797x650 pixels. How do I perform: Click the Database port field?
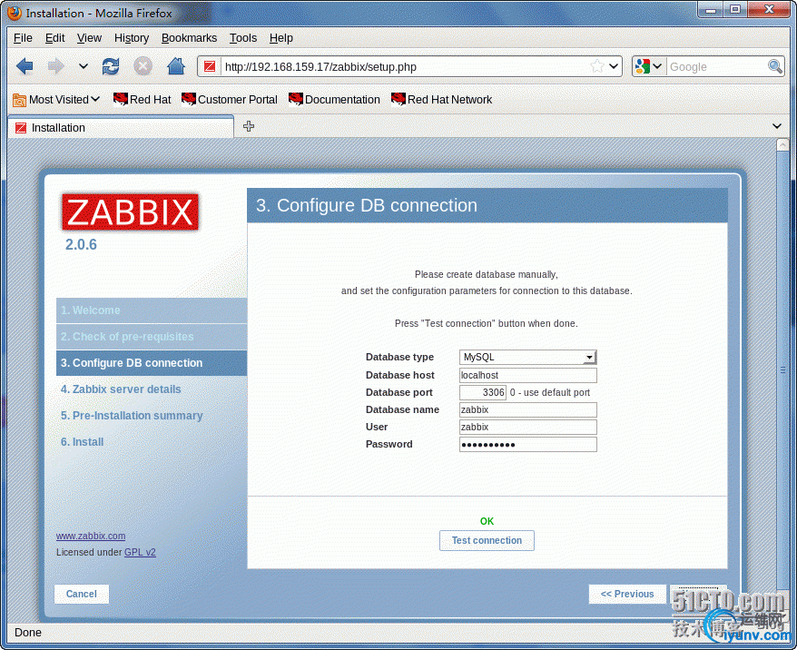482,392
